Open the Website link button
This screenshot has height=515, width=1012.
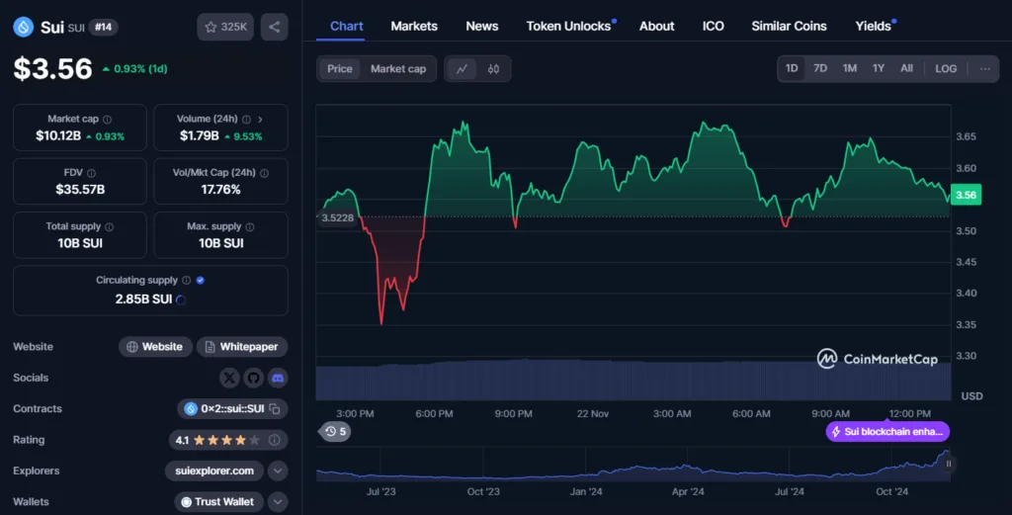(x=155, y=347)
